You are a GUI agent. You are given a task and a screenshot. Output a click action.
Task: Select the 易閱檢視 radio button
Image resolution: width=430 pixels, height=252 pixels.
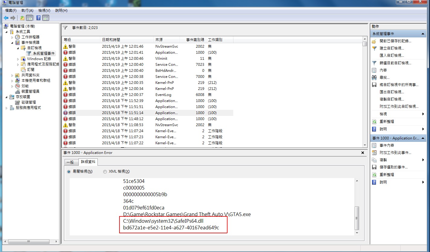pyautogui.click(x=69, y=171)
